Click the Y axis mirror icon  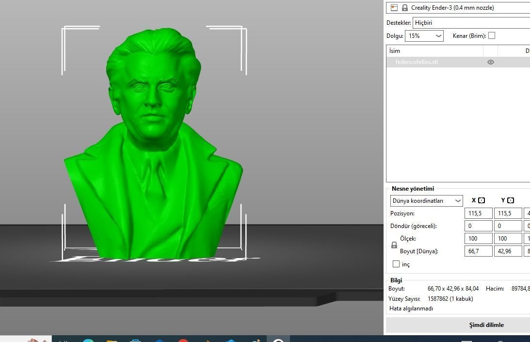(511, 200)
